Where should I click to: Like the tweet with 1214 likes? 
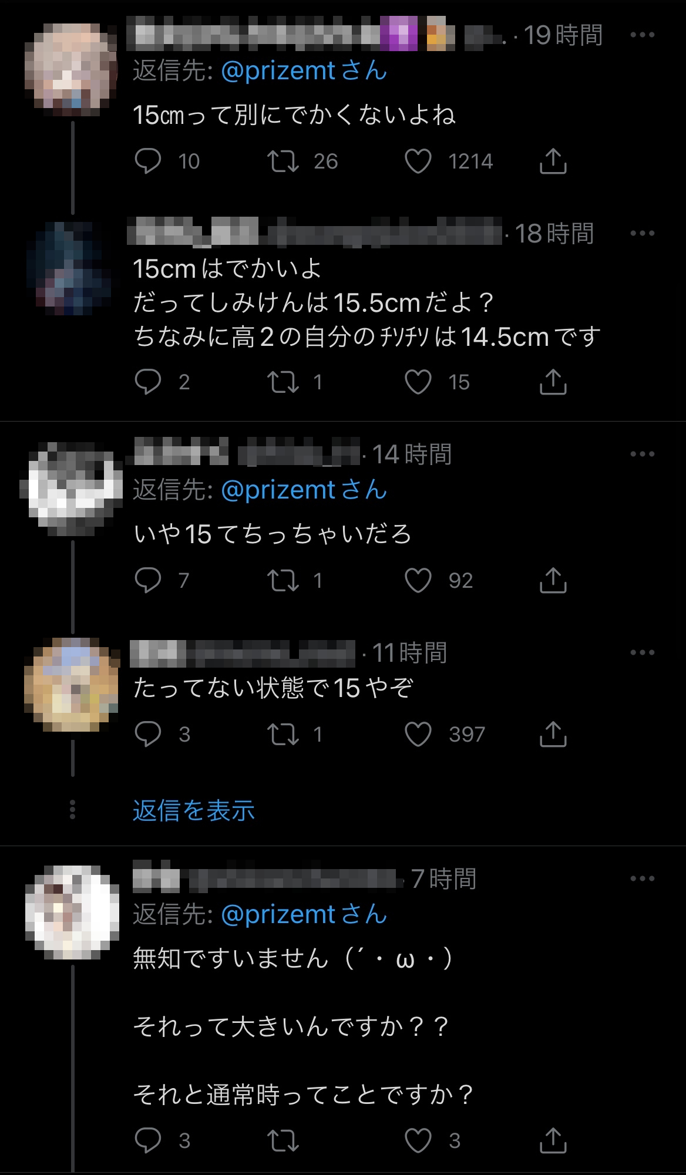(418, 161)
